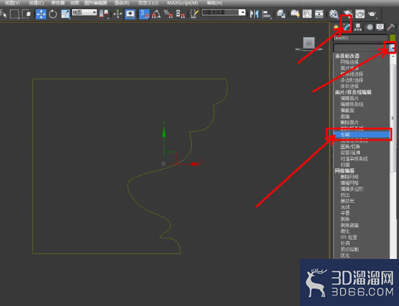This screenshot has height=306, width=399.
Task: Click the Align tool icon
Action: [x=267, y=14]
